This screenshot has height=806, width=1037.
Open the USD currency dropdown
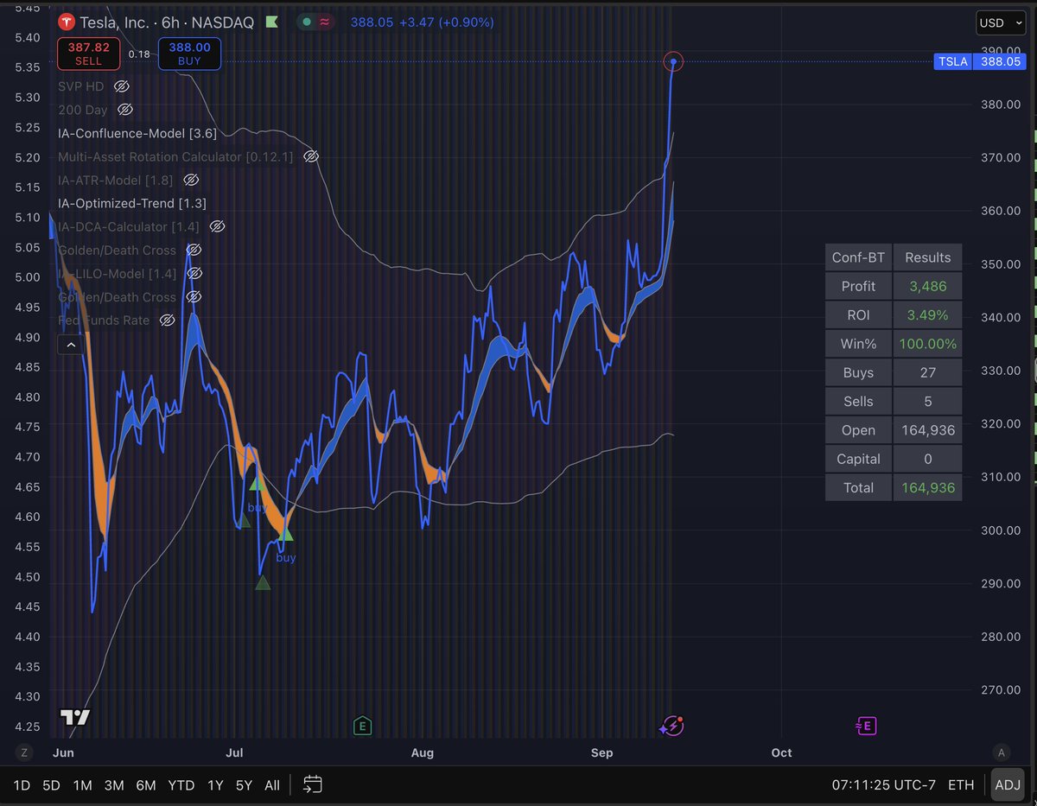pos(1001,22)
